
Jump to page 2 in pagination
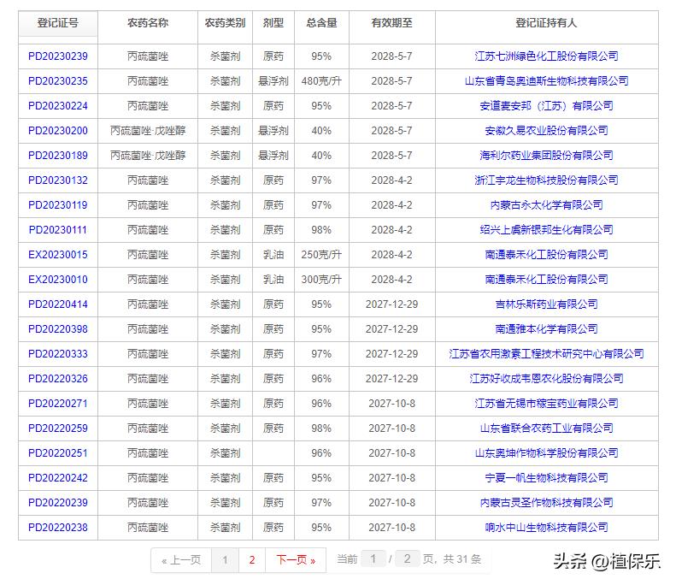[x=251, y=560]
